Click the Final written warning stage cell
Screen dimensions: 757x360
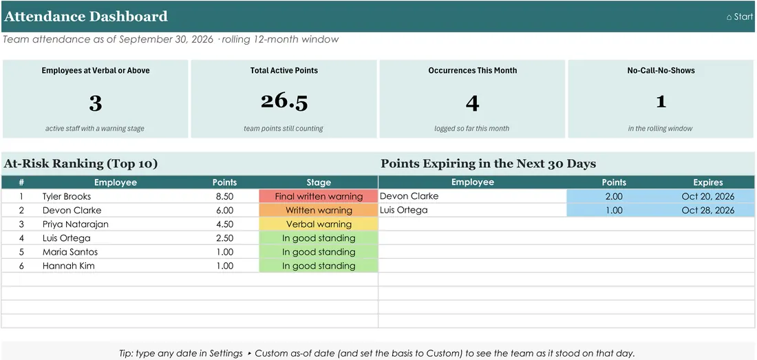pyautogui.click(x=319, y=196)
